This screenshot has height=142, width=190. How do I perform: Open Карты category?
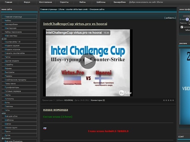[x=19, y=95]
